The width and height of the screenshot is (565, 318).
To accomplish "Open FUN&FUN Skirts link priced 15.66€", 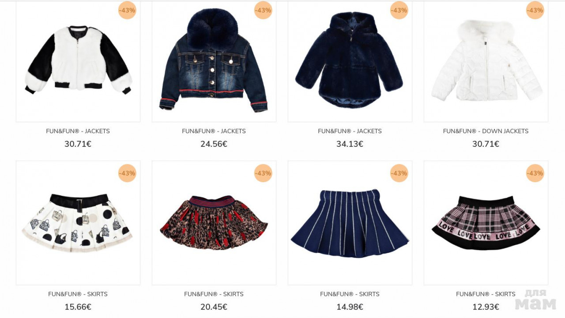I will (78, 294).
